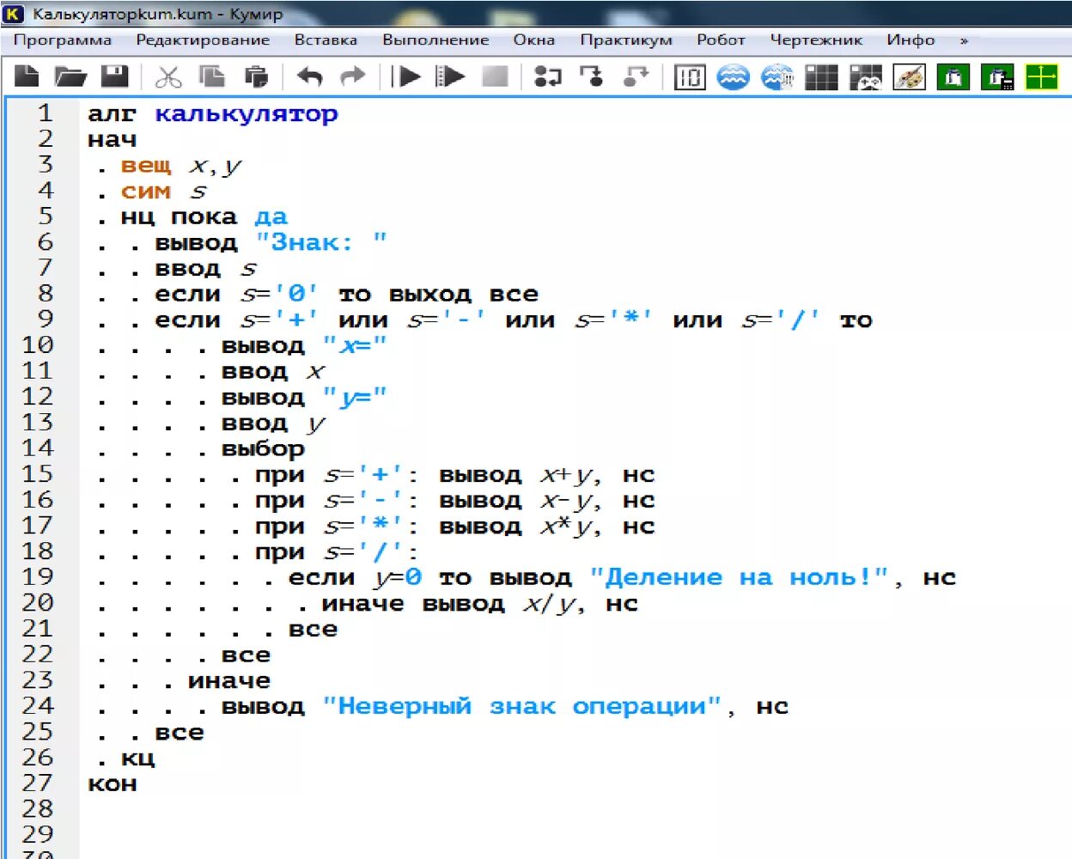The image size is (1072, 859).
Task: Open the Robot control pult icon
Action: coord(866,77)
